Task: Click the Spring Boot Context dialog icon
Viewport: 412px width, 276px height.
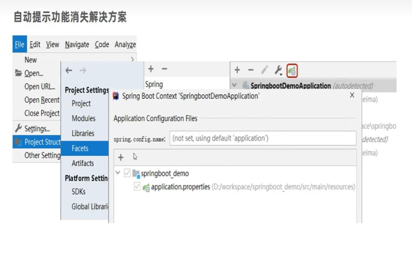Action: [115, 96]
